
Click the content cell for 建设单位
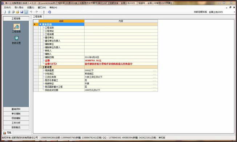coord(121,38)
